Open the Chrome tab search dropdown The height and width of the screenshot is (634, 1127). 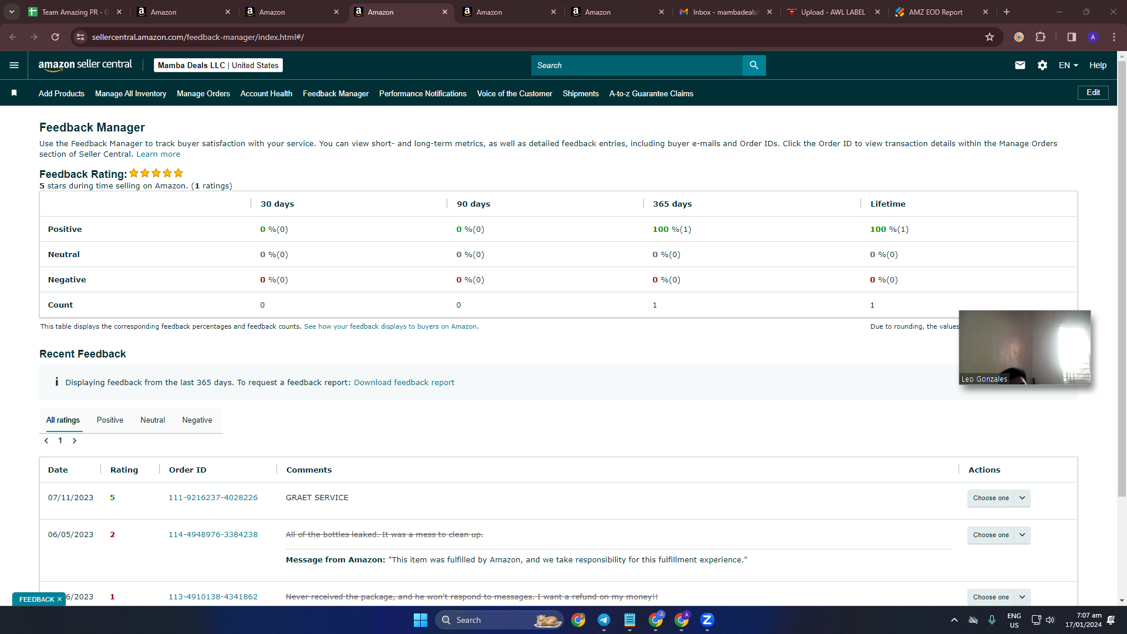click(x=12, y=12)
